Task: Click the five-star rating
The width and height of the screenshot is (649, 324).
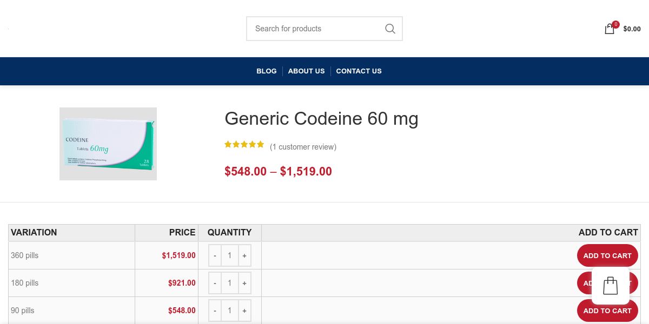Action: pyautogui.click(x=244, y=145)
